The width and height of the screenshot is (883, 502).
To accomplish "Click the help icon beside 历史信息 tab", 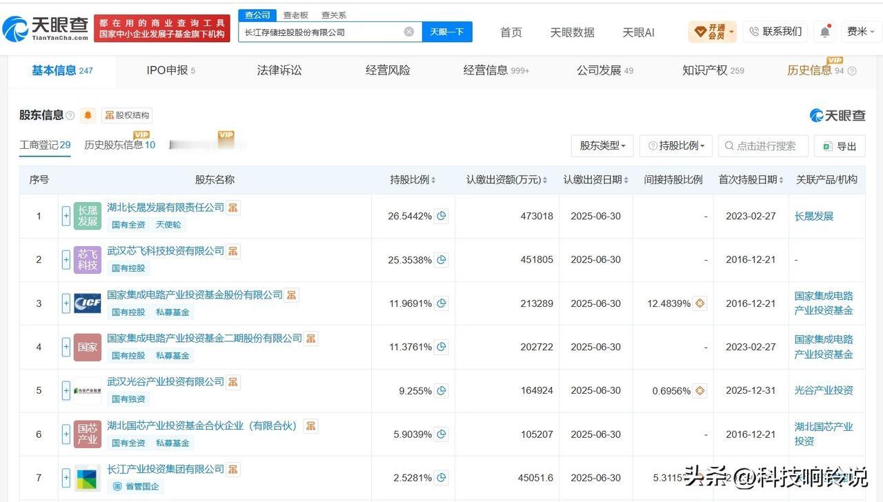I will [852, 71].
